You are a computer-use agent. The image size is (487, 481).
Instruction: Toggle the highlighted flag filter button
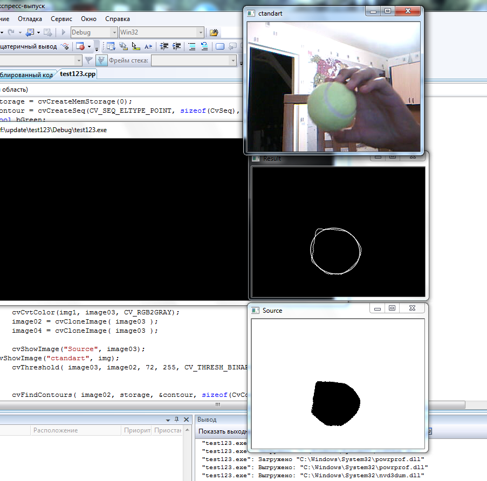coord(101,60)
